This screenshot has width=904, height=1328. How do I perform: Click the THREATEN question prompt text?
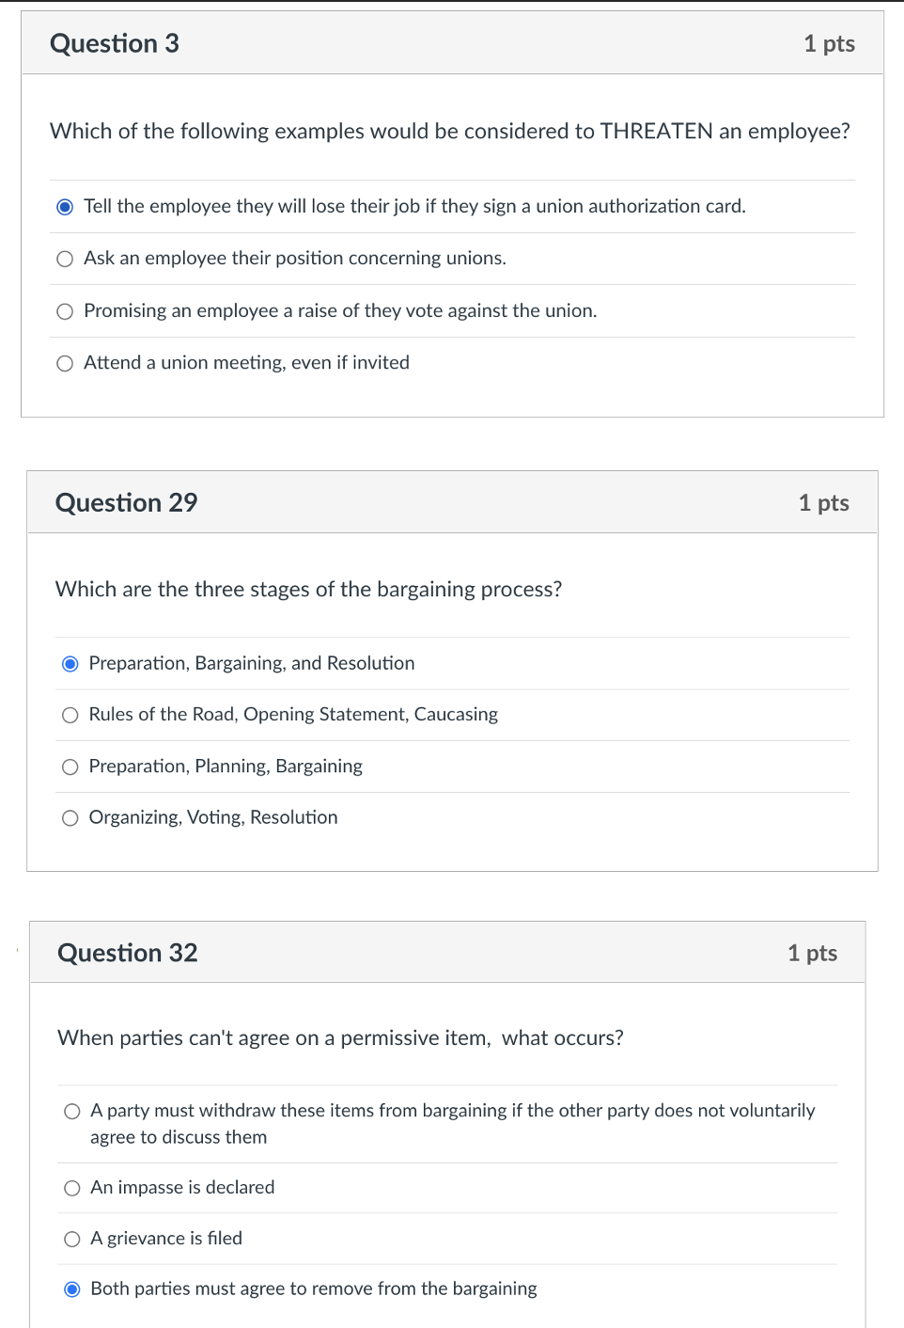450,132
